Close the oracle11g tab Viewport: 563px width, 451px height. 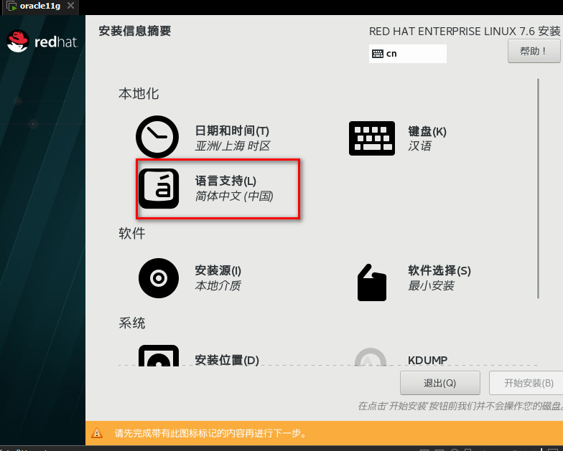click(71, 6)
